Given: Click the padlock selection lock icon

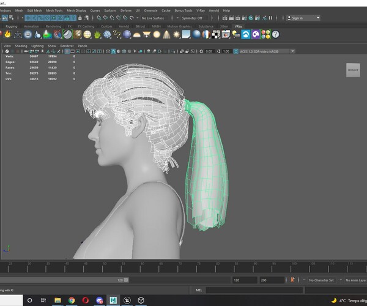Looking at the screenshot, I should [x=80, y=18].
